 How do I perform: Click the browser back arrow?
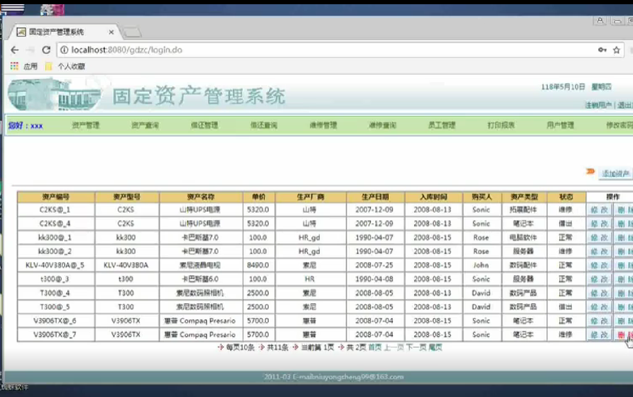click(x=13, y=50)
